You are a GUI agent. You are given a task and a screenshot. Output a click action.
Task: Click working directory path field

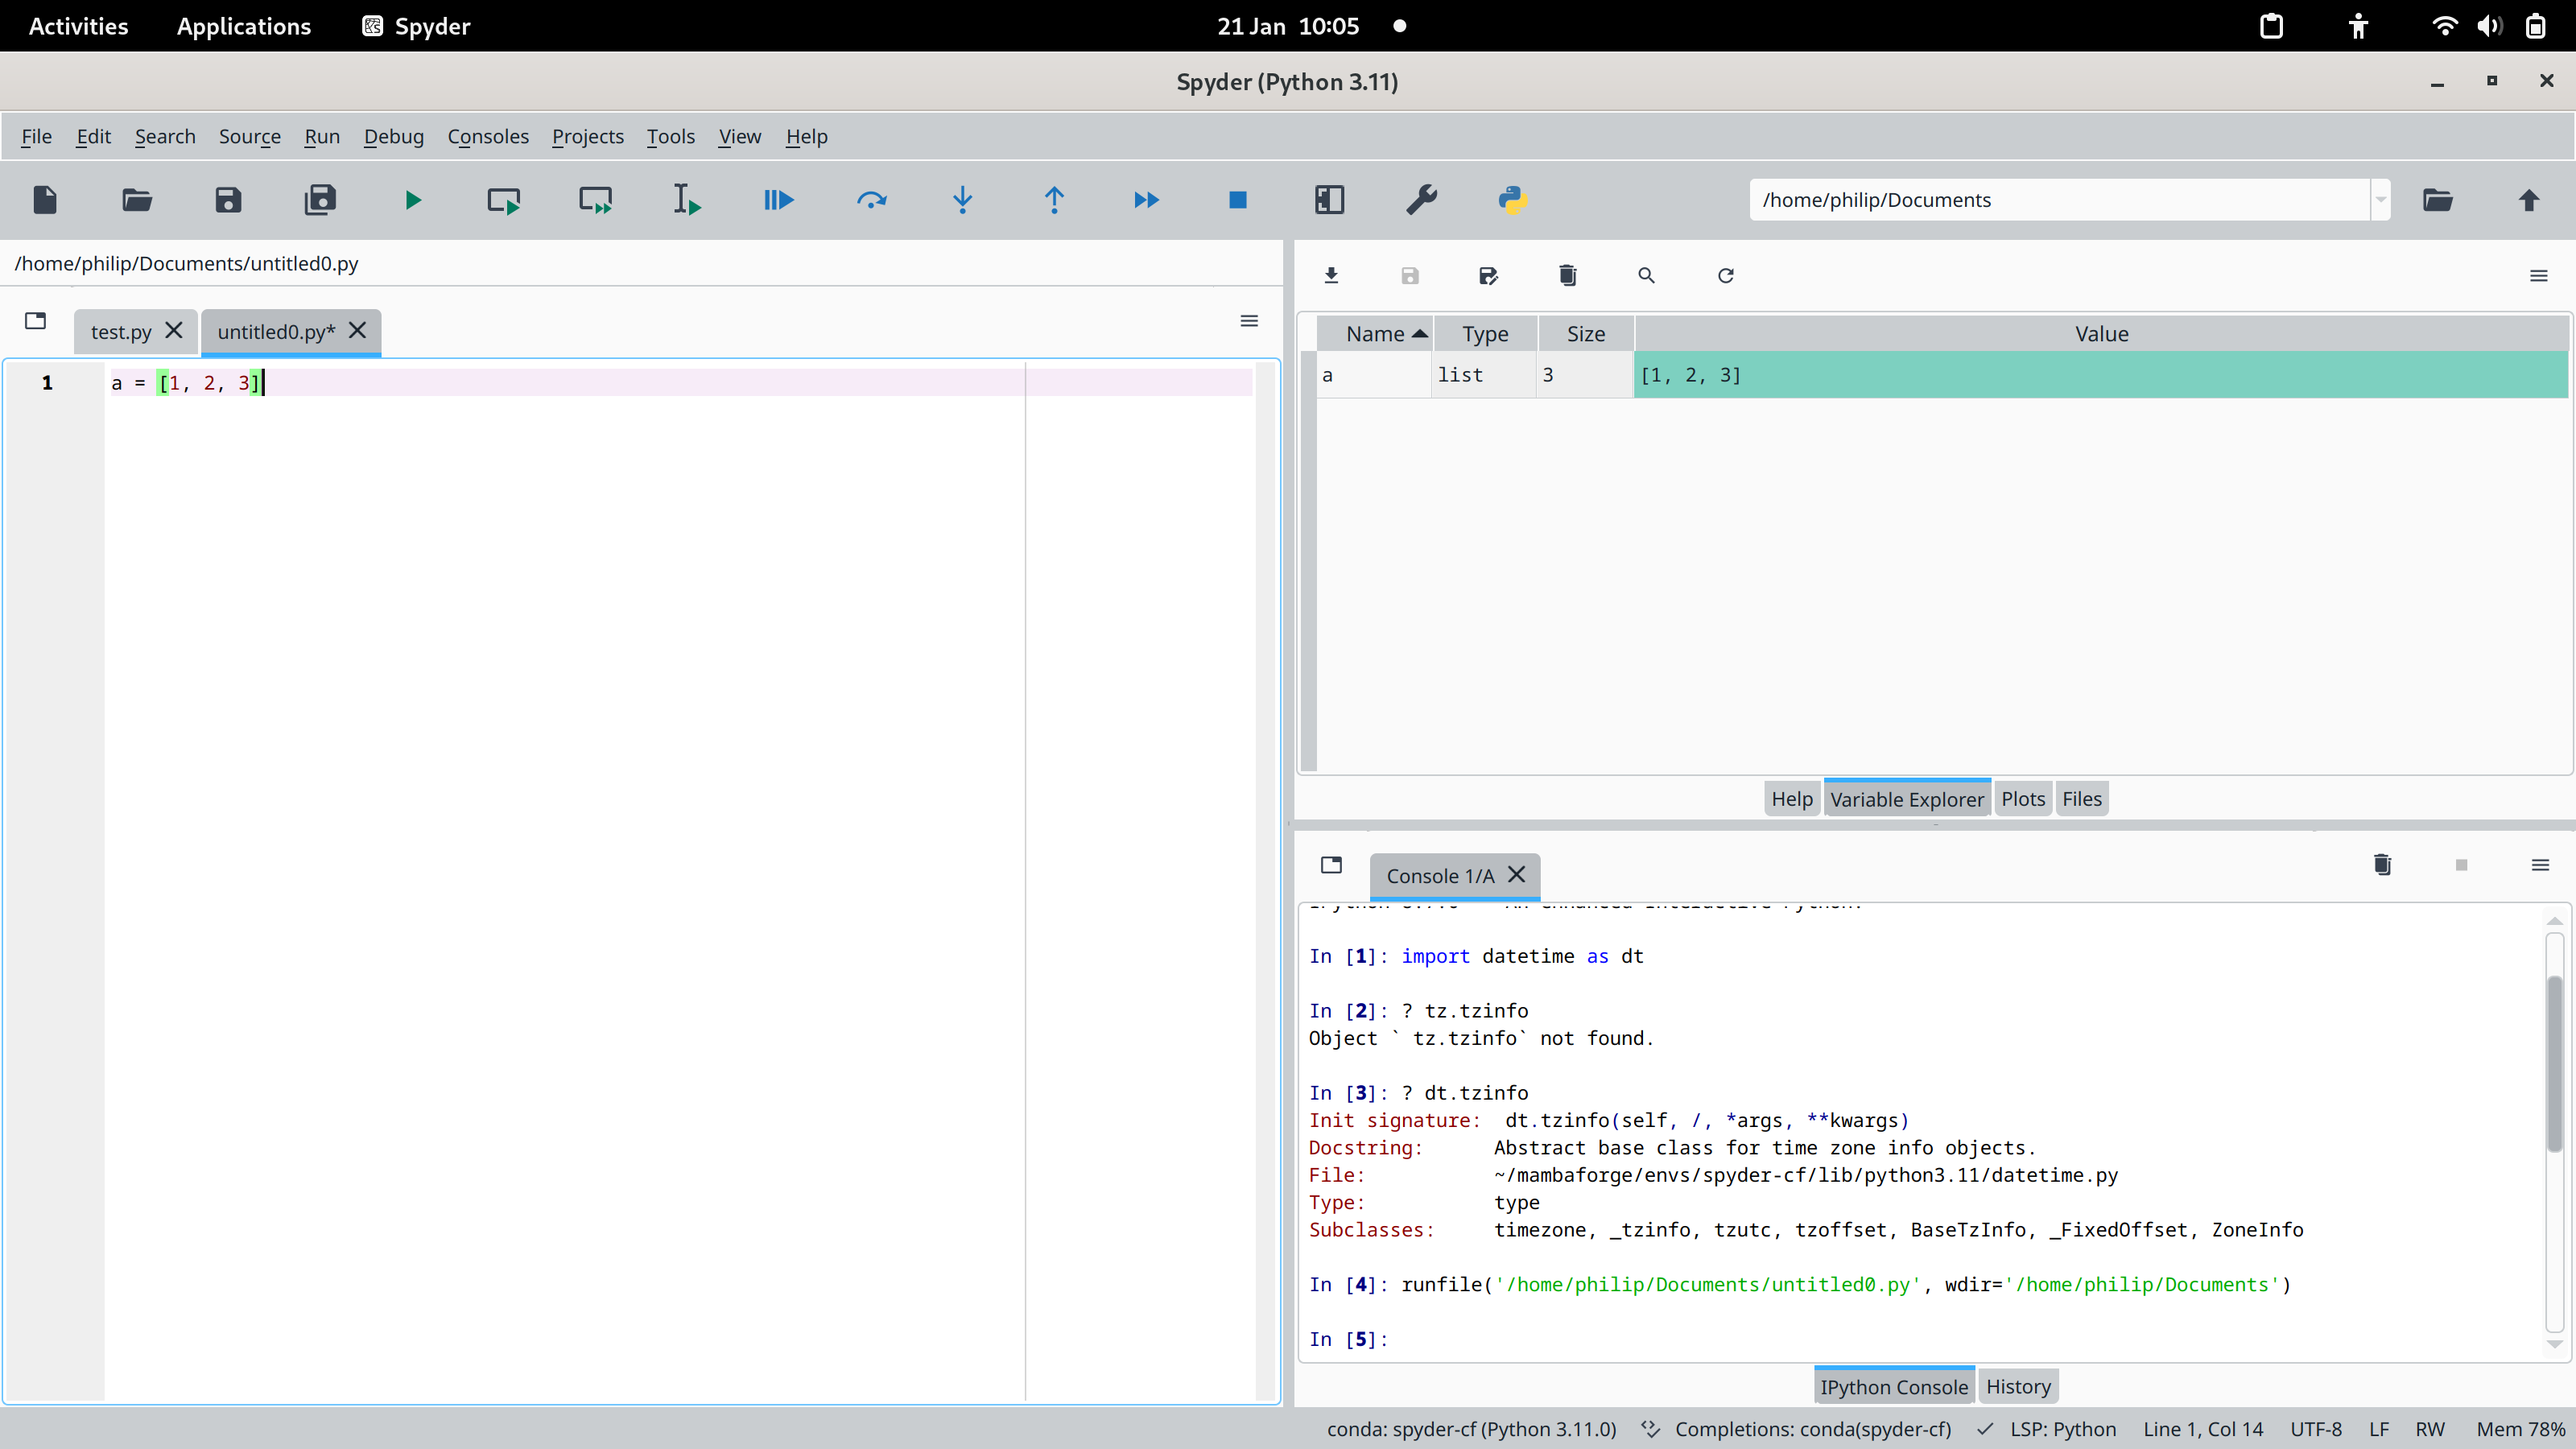2060,200
